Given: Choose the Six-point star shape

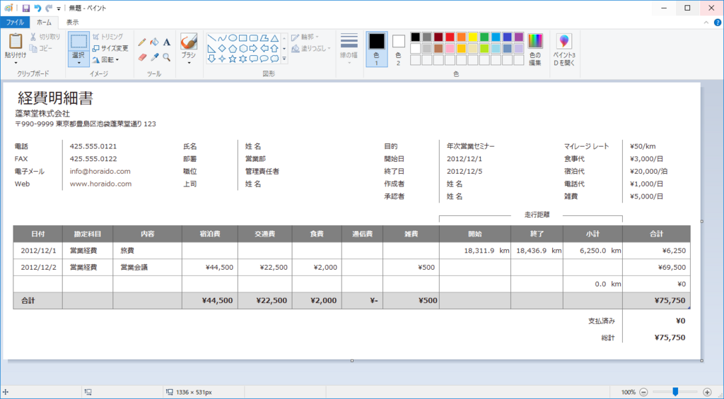Looking at the screenshot, I should (x=243, y=59).
